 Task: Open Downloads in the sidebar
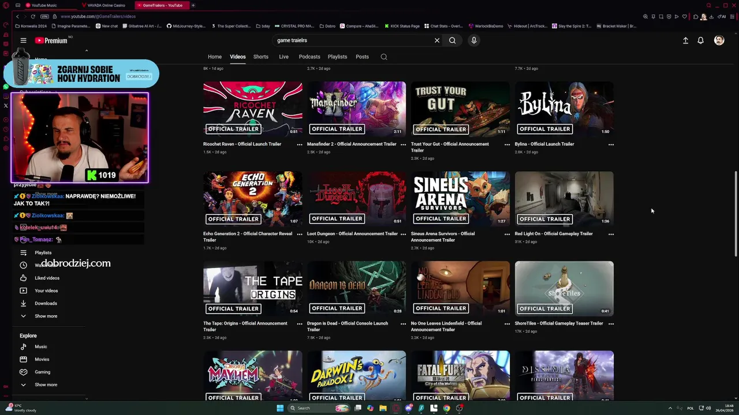[46, 303]
